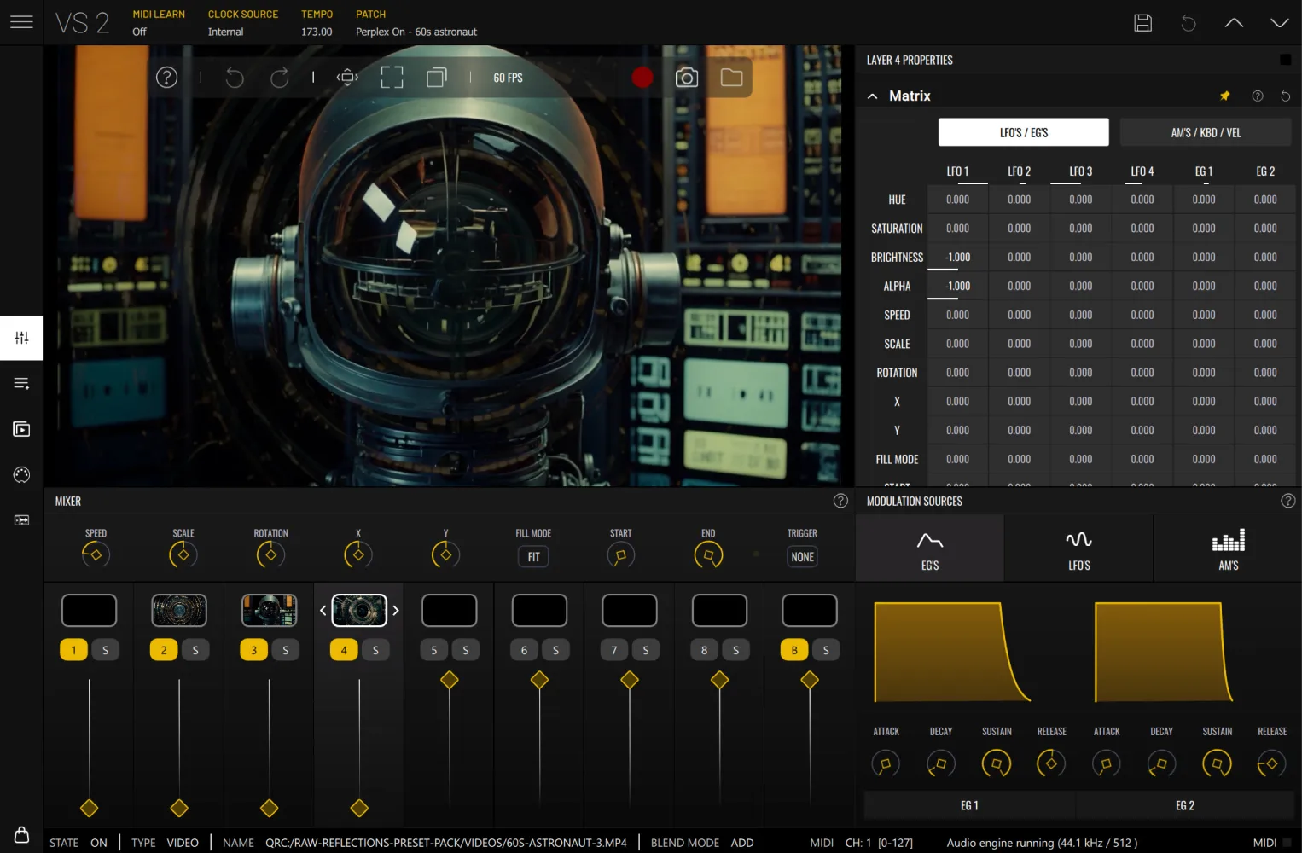
Task: Open the Trigger NONE selector
Action: [x=802, y=556]
